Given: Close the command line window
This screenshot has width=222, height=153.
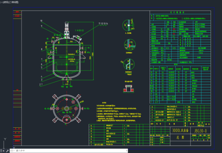Looking at the screenshot, I should click(4, 151).
